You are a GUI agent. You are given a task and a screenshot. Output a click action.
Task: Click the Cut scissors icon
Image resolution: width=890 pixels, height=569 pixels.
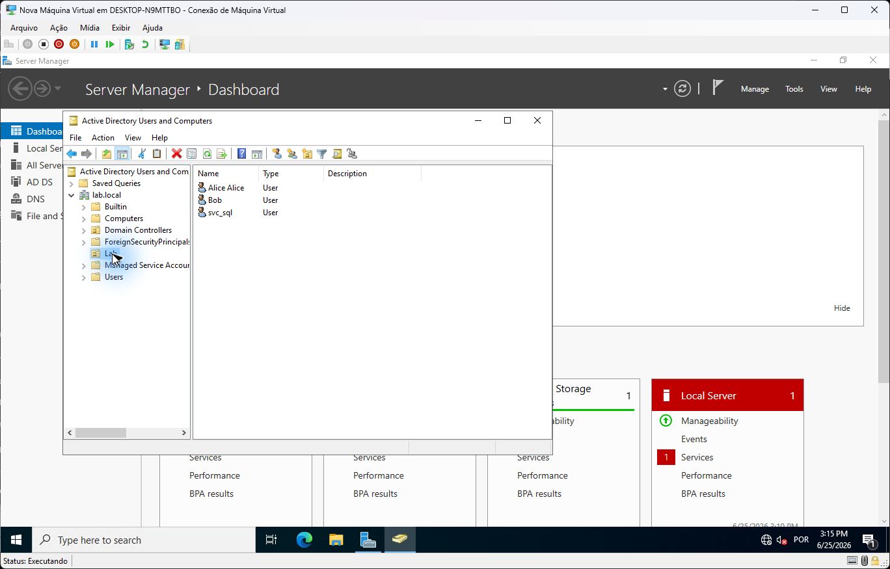[x=141, y=154]
